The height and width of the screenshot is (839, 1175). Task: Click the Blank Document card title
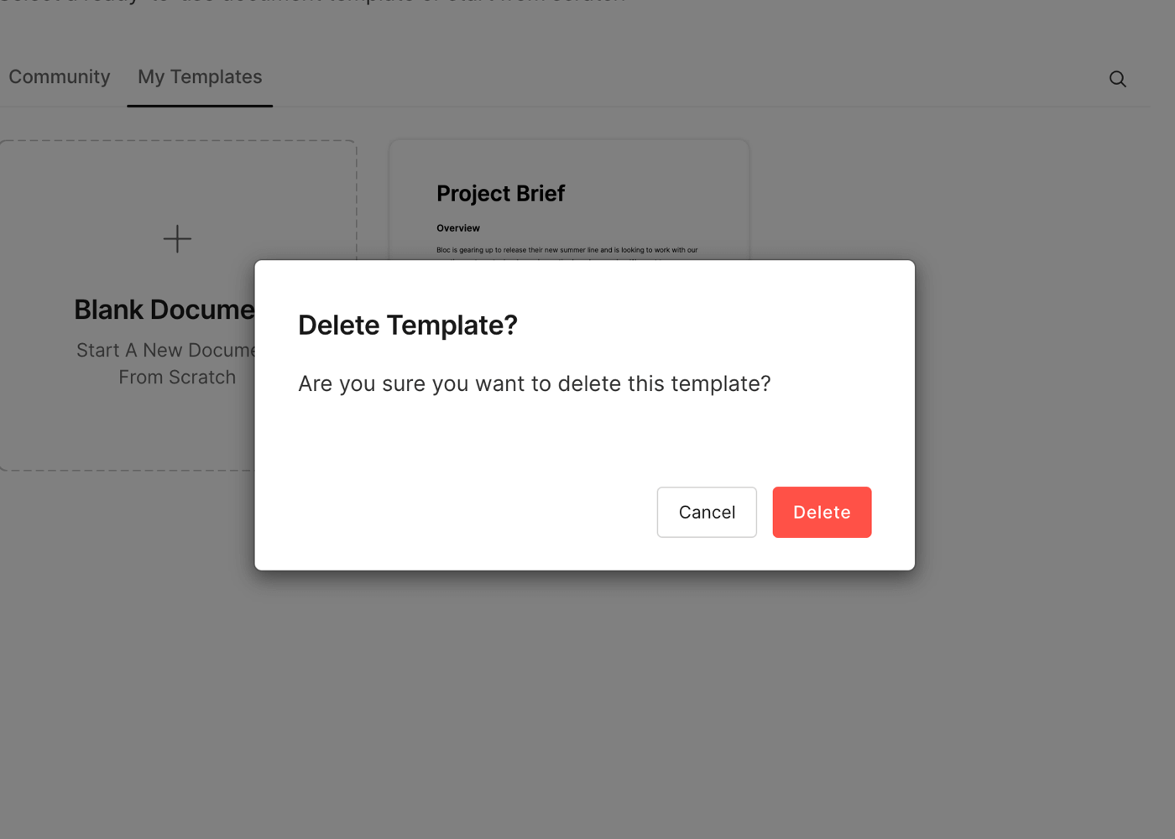164,310
